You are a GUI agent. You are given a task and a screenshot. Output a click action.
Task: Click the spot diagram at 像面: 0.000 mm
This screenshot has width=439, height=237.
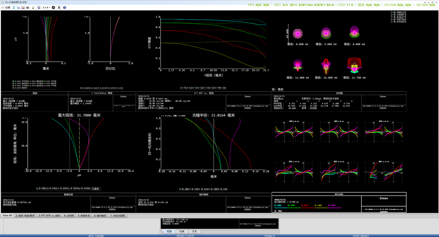pyautogui.click(x=298, y=33)
